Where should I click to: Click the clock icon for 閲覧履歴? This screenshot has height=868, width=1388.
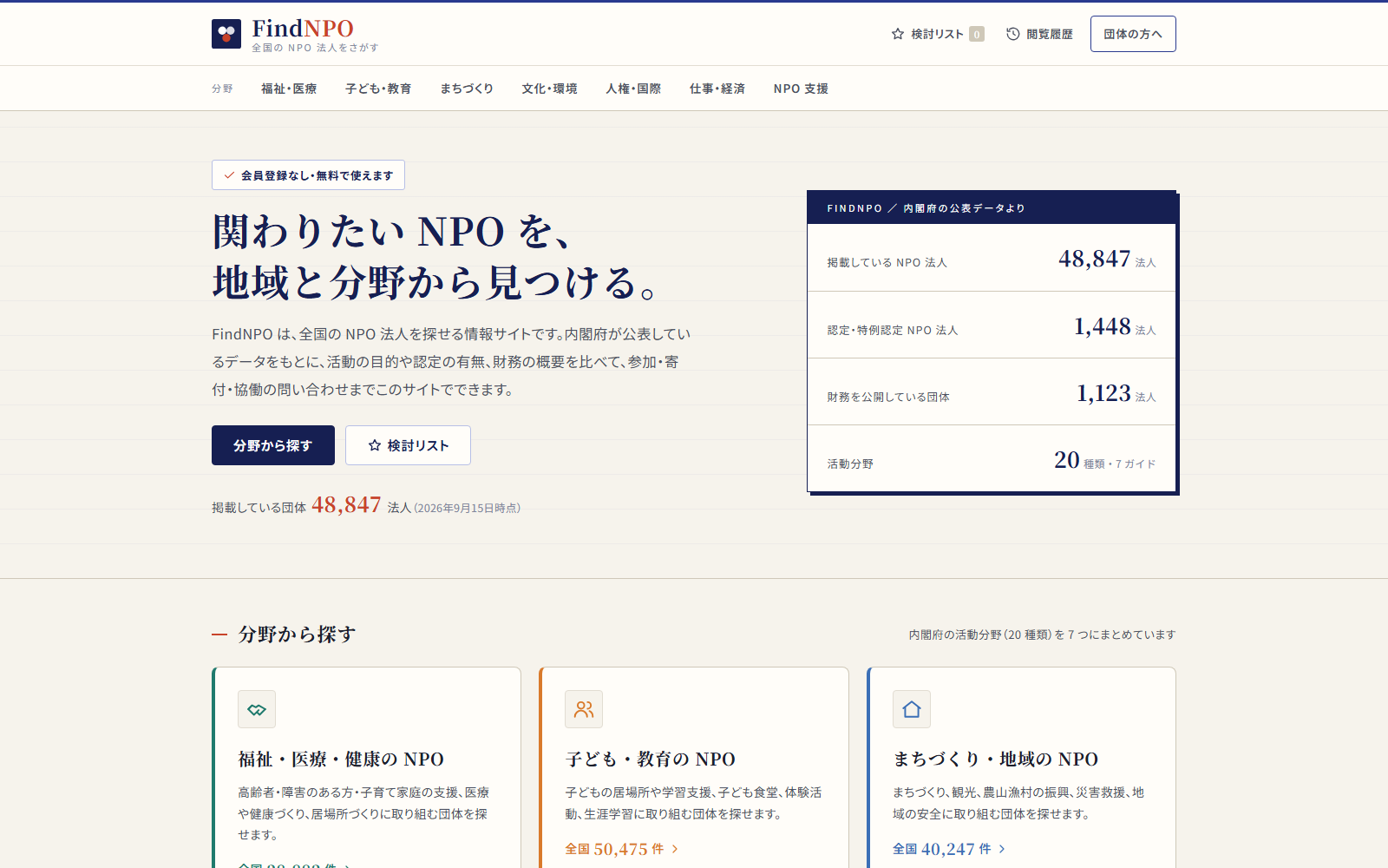point(1012,34)
